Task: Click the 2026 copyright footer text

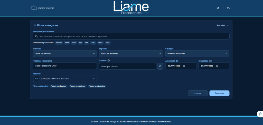Action: [131, 121]
